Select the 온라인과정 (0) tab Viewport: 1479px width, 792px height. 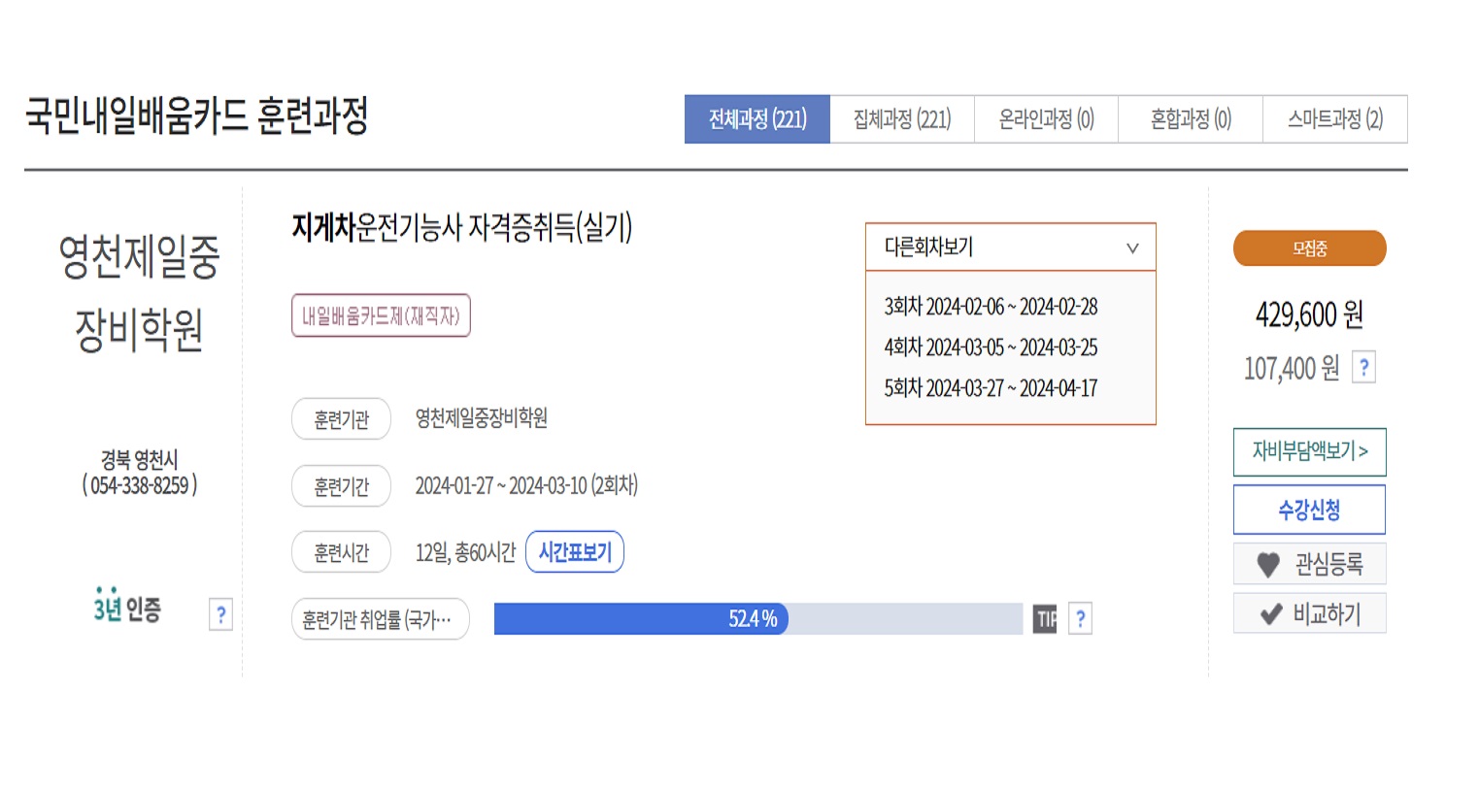coord(1046,118)
